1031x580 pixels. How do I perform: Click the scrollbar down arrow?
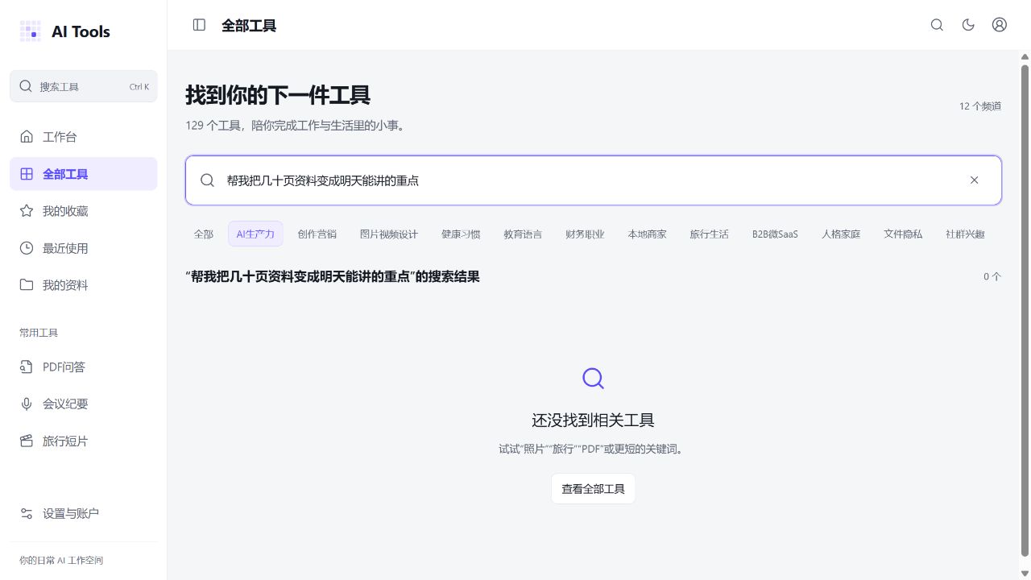[x=1025, y=574]
